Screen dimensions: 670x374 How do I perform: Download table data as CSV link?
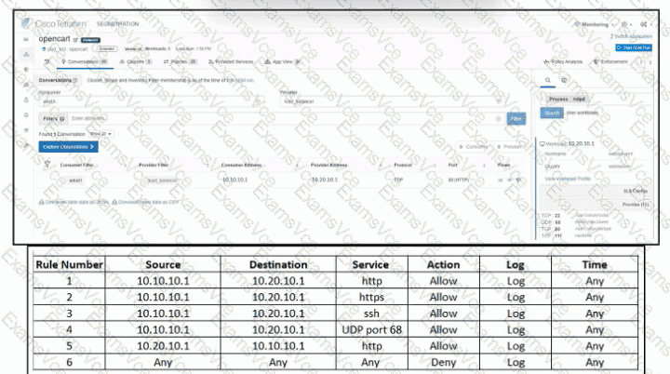[145, 202]
